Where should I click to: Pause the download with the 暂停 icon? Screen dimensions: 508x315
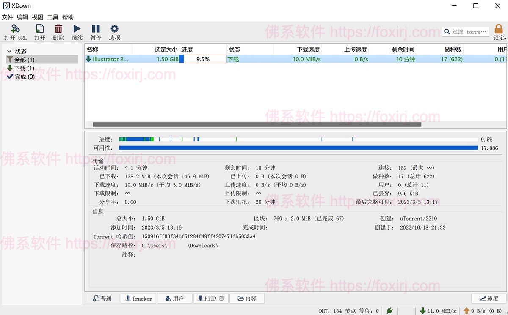click(96, 32)
